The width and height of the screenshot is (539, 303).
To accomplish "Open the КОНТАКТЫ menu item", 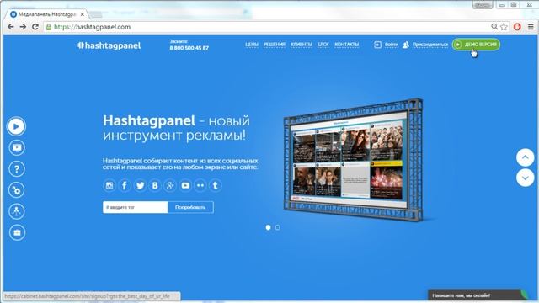I will tap(346, 45).
